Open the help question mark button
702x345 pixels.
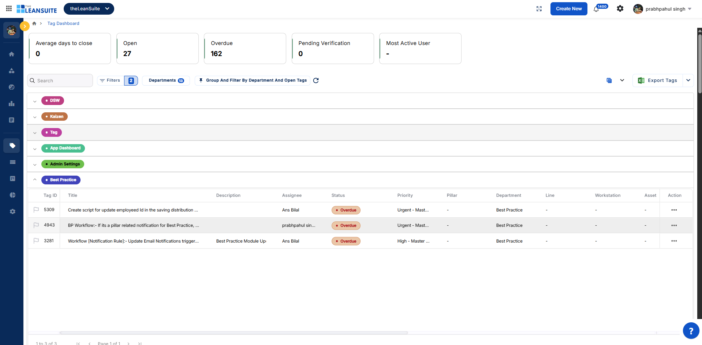[691, 331]
